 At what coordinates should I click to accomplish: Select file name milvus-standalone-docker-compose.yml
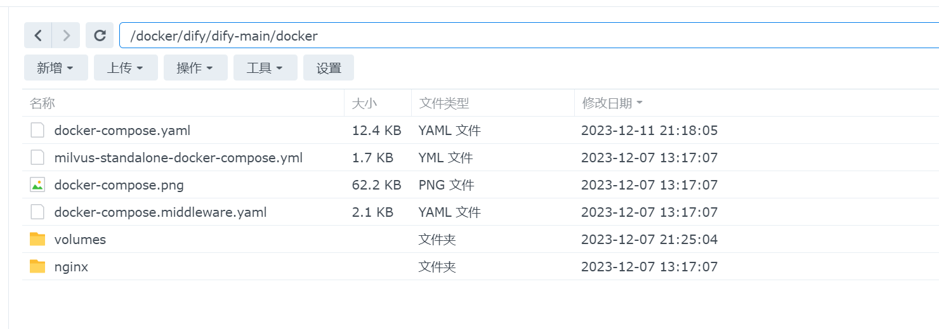pyautogui.click(x=178, y=158)
